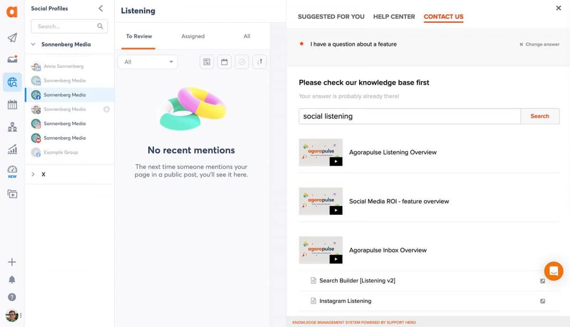Collapse the Social Profiles panel arrow
Image resolution: width=570 pixels, height=327 pixels.
(101, 9)
